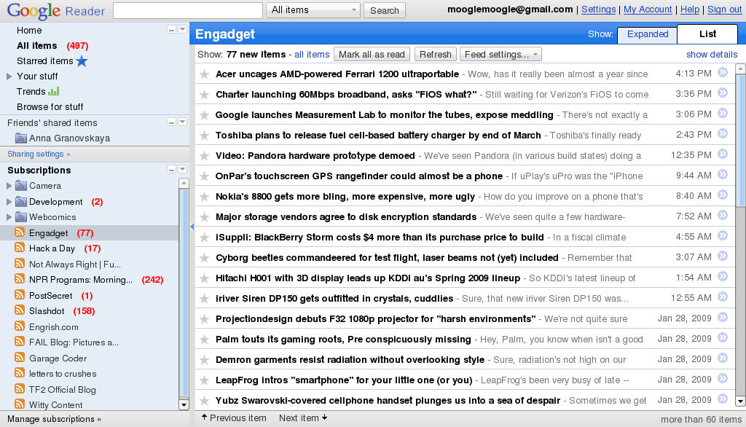Screen dimensions: 746x427
Task: Click the Mark all as read button
Action: tap(372, 54)
